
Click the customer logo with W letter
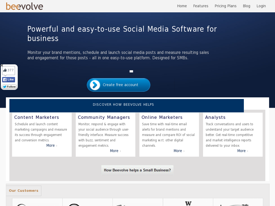(188, 203)
